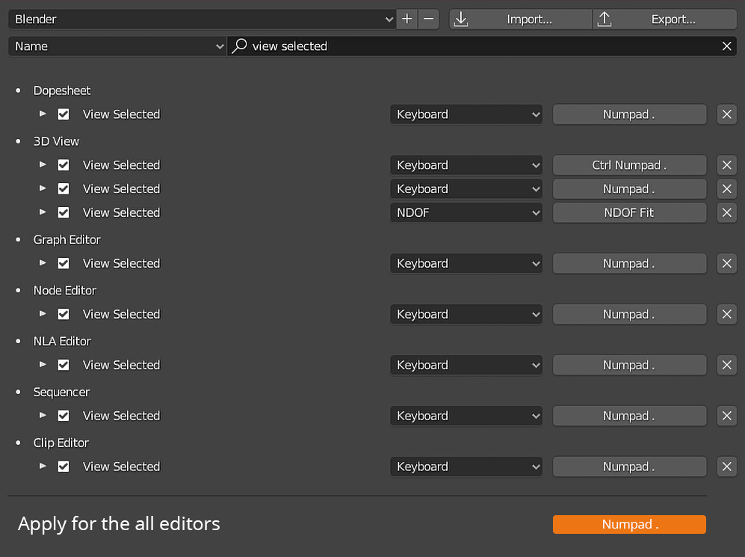Viewport: 745px width, 557px height.
Task: Expand NLA Editor View Selected entry
Action: tap(43, 365)
